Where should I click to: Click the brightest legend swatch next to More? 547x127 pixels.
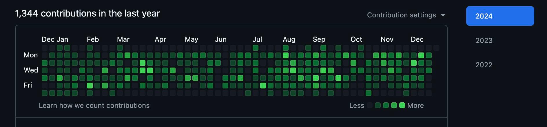click(x=402, y=105)
